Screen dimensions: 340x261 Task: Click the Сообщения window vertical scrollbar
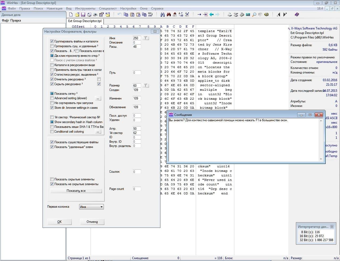point(321,140)
